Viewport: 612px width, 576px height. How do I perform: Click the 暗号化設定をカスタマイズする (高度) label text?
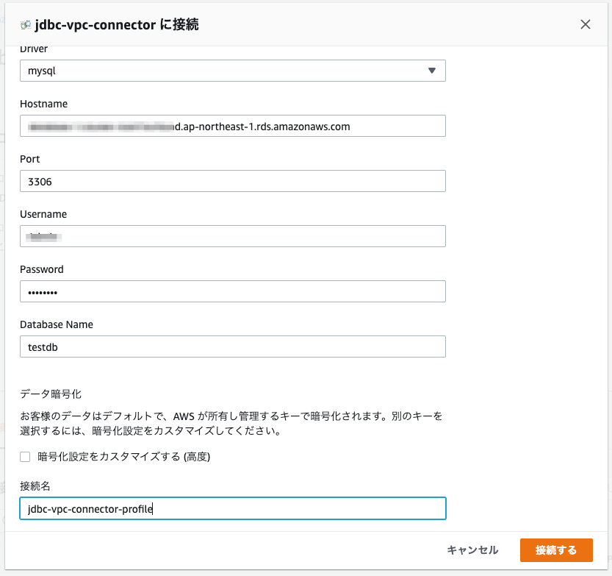pyautogui.click(x=124, y=457)
